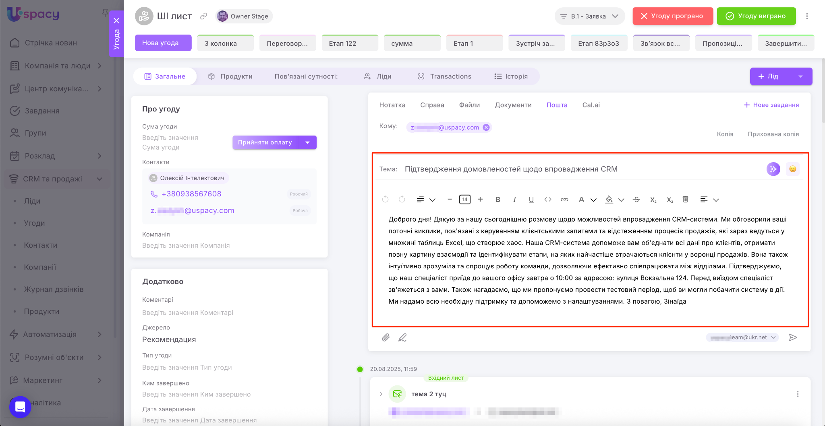Open the Нотатка tab
The image size is (825, 426).
[x=392, y=105]
